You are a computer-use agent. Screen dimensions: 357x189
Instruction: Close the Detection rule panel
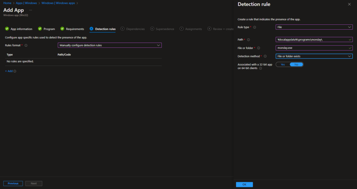tap(349, 4)
